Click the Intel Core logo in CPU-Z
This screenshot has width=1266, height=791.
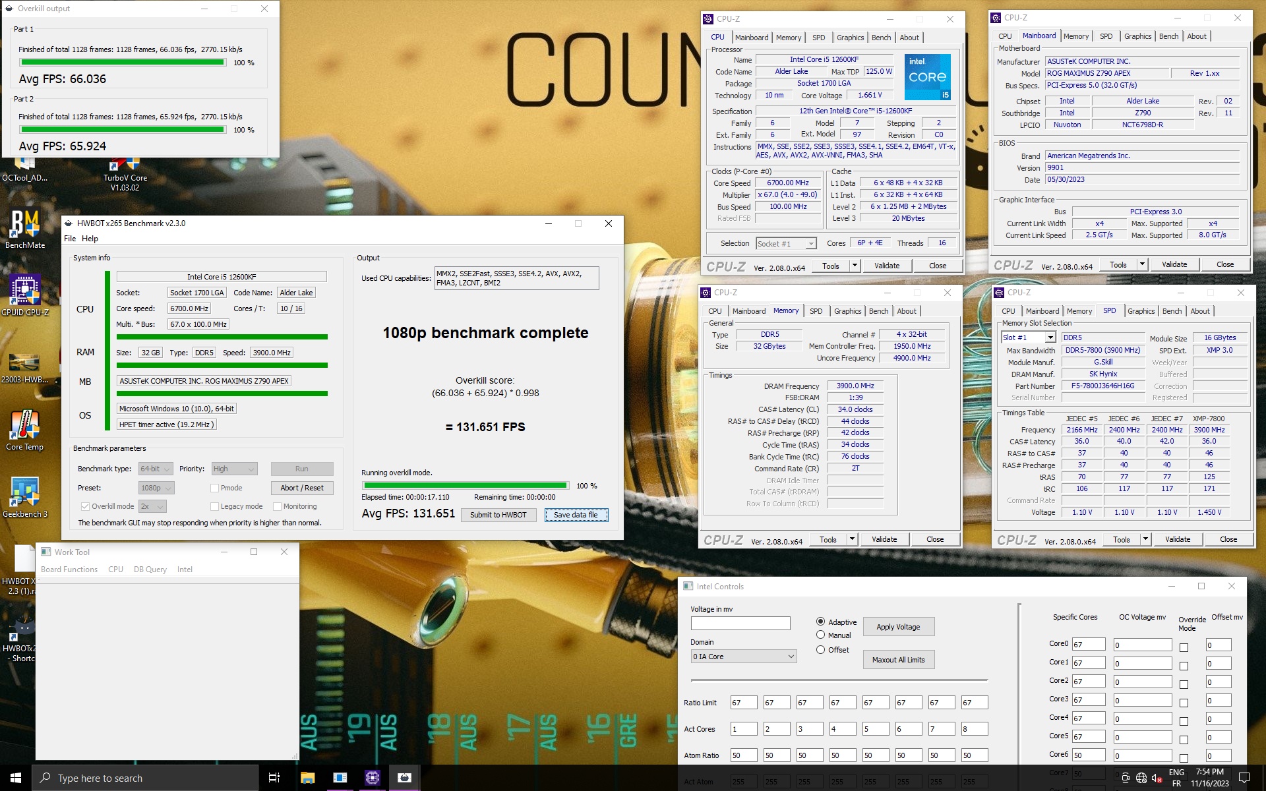point(927,76)
